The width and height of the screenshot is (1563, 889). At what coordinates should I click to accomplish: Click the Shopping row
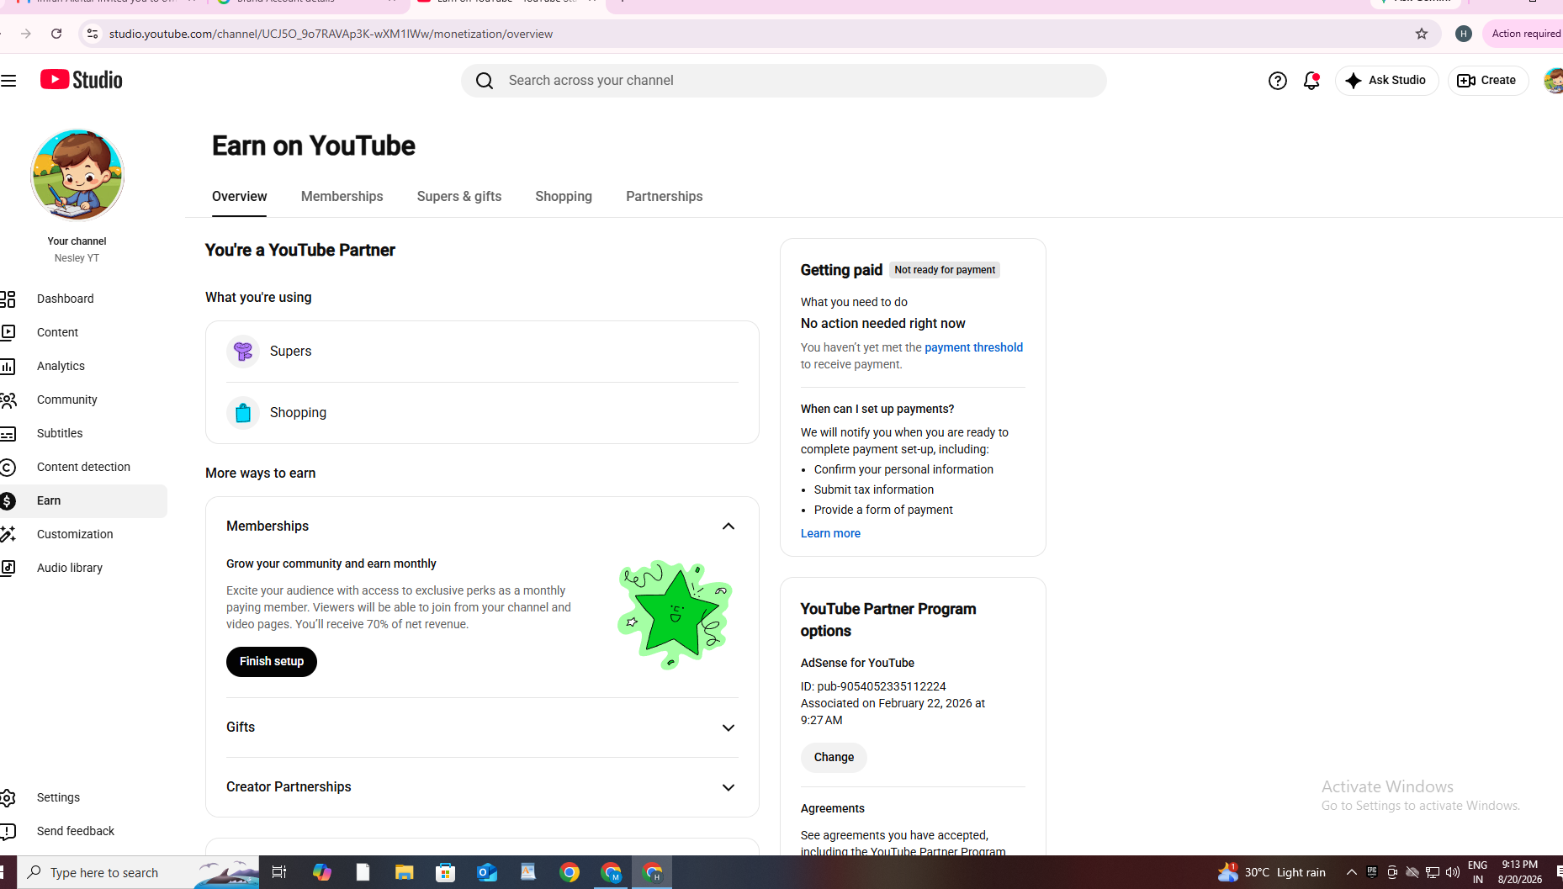[482, 413]
